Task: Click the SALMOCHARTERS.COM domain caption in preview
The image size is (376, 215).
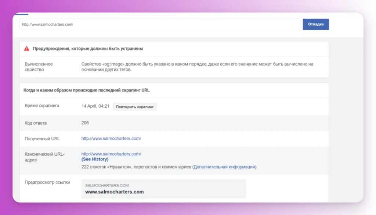Action: point(107,185)
